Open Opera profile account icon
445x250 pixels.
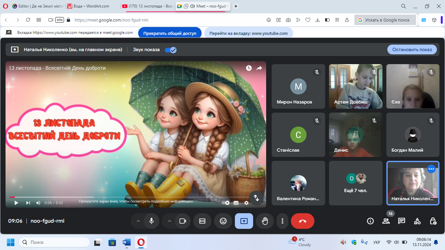347,20
